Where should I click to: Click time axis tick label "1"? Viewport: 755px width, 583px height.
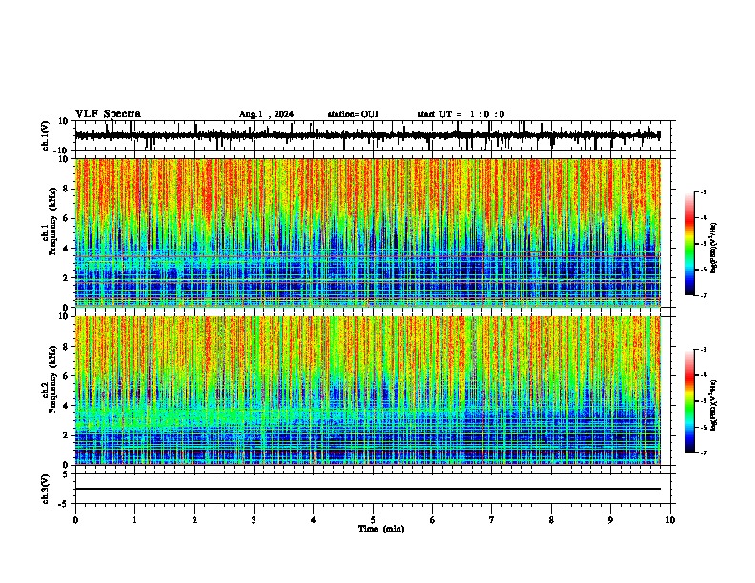click(135, 520)
